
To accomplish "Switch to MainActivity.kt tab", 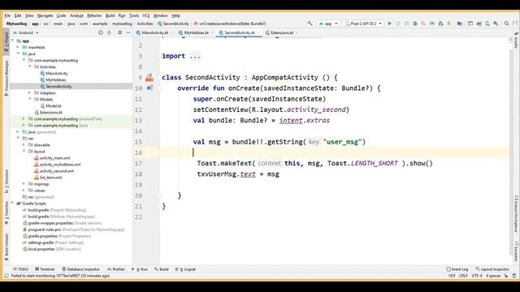I will point(155,32).
